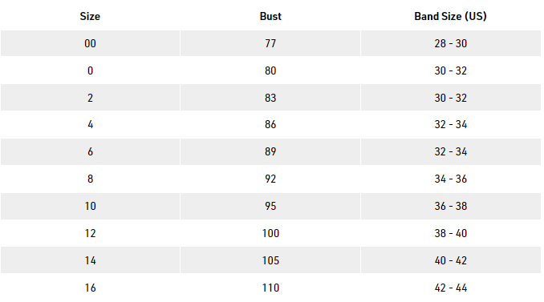Select the bust value 77 cell
Viewport: 544px width, 302px height.
click(270, 43)
